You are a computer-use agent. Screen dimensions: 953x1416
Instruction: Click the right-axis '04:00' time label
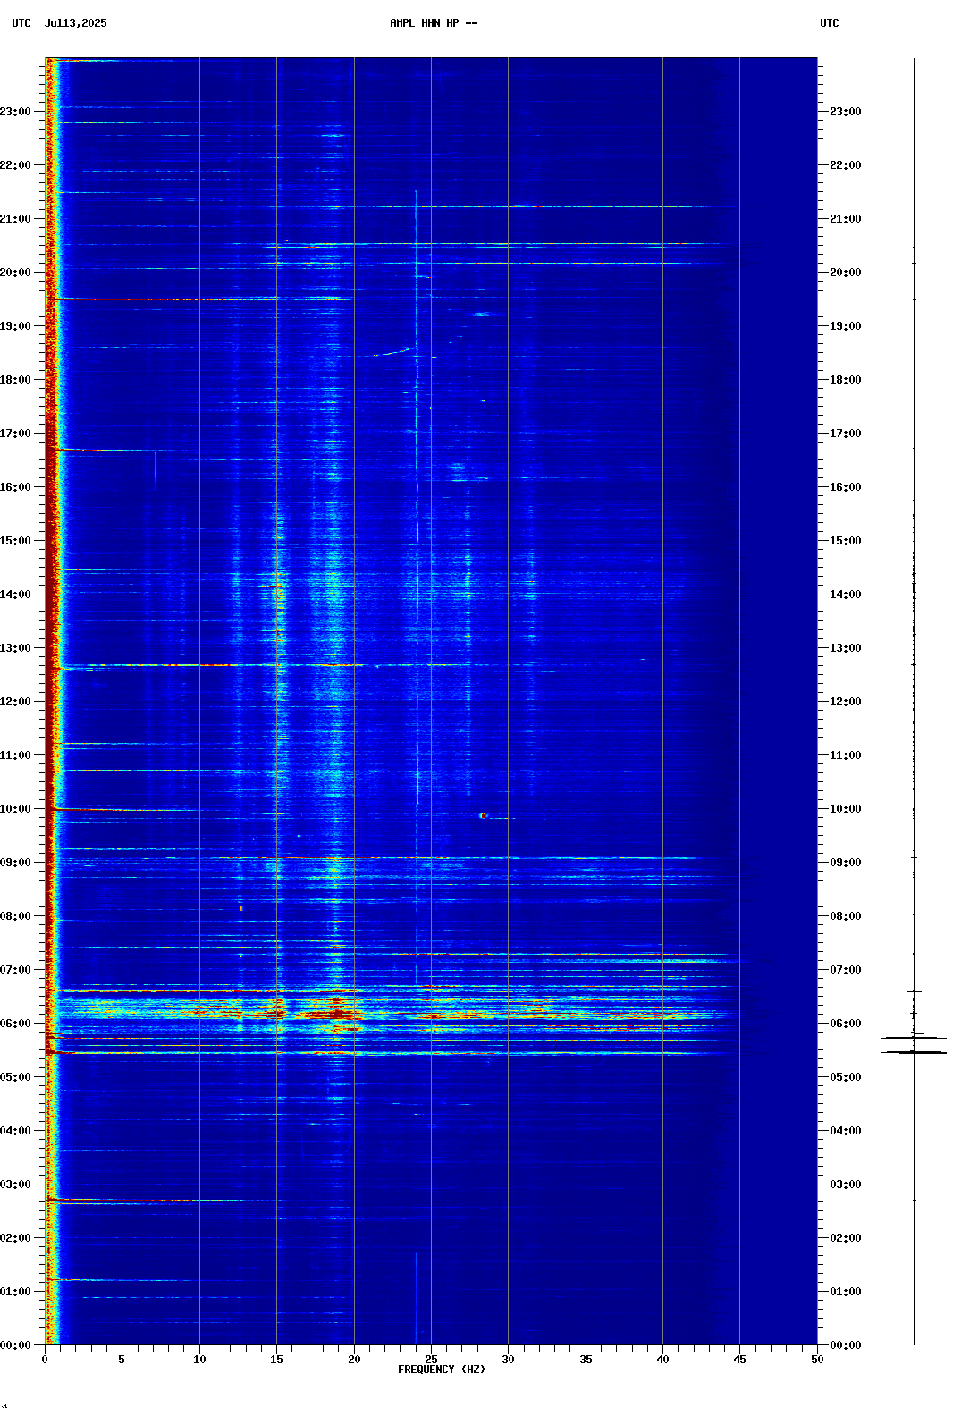pos(846,1131)
